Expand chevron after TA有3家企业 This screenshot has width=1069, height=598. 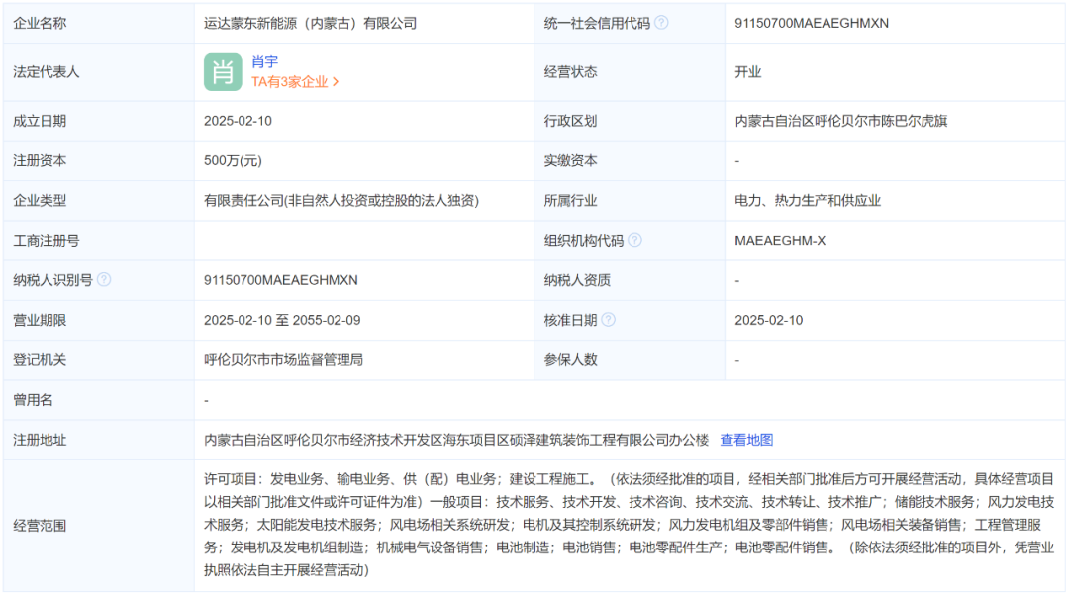pos(336,82)
